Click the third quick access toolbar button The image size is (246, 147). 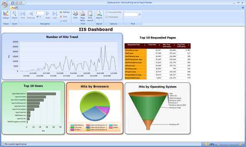click(21, 3)
